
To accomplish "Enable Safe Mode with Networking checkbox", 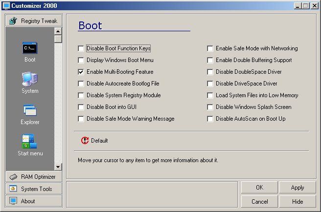I will [x=210, y=48].
